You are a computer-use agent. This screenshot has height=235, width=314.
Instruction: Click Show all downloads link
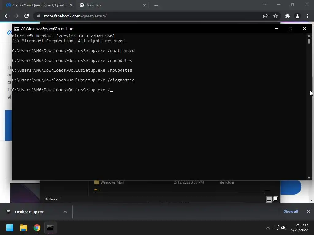coord(291,211)
